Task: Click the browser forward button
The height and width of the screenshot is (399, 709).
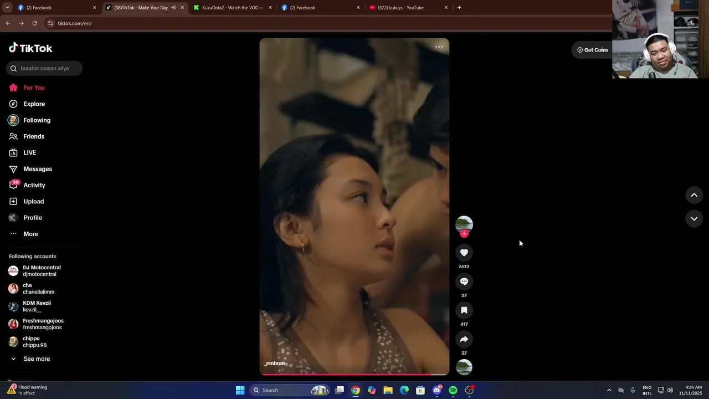Action: click(x=21, y=23)
